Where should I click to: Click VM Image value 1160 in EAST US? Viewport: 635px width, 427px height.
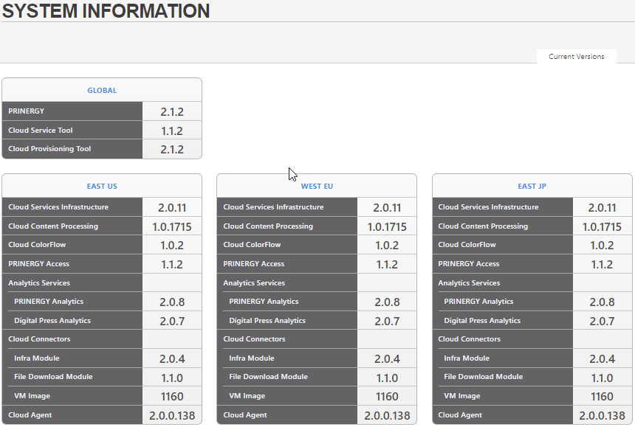(172, 396)
